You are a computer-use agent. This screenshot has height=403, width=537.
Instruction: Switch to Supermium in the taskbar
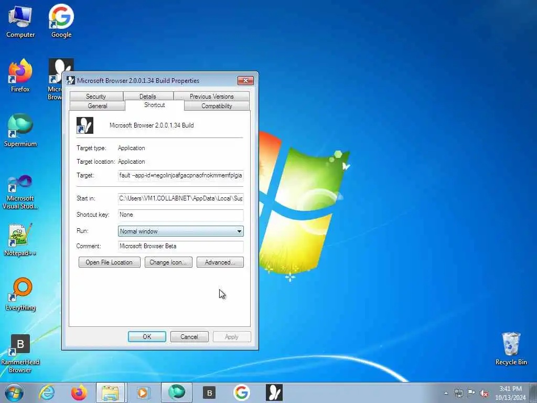[177, 393]
